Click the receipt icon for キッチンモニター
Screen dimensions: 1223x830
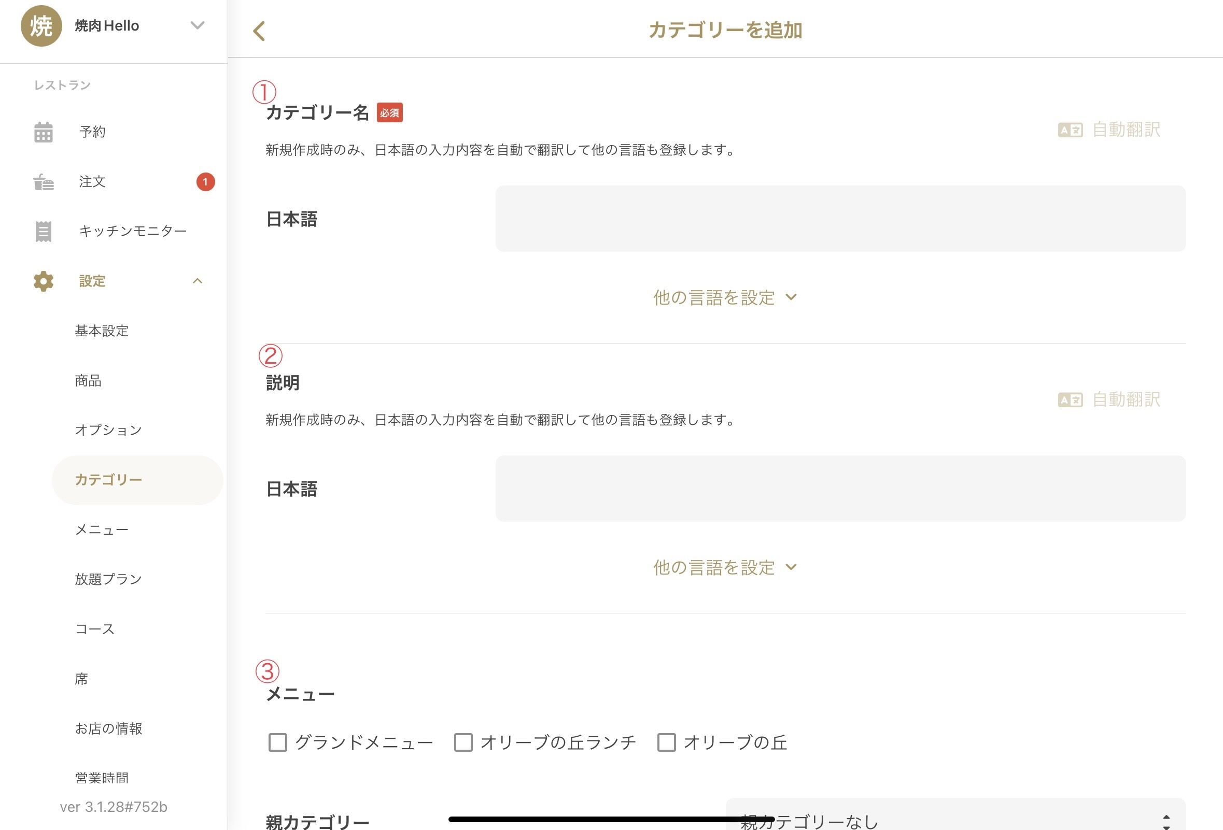43,232
